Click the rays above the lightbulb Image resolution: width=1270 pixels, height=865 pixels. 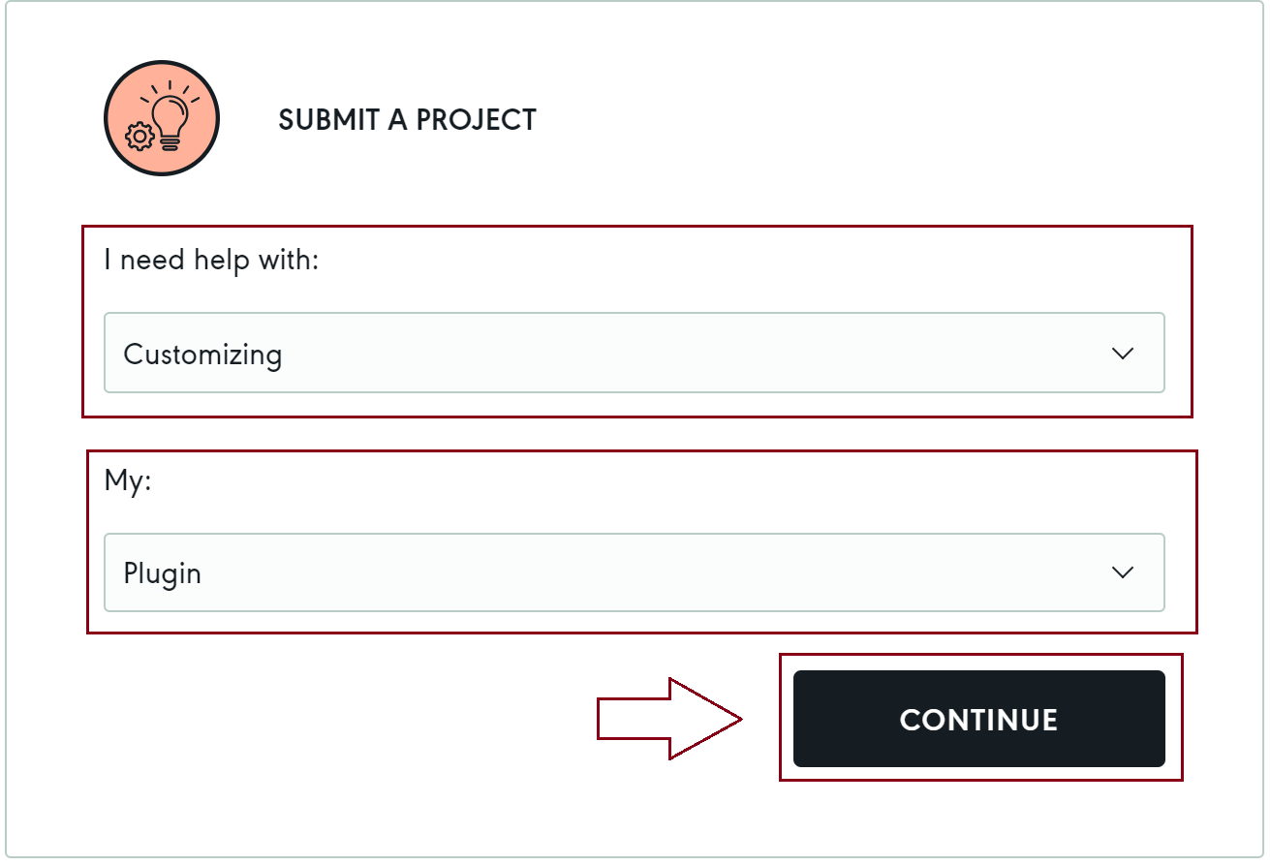171,84
